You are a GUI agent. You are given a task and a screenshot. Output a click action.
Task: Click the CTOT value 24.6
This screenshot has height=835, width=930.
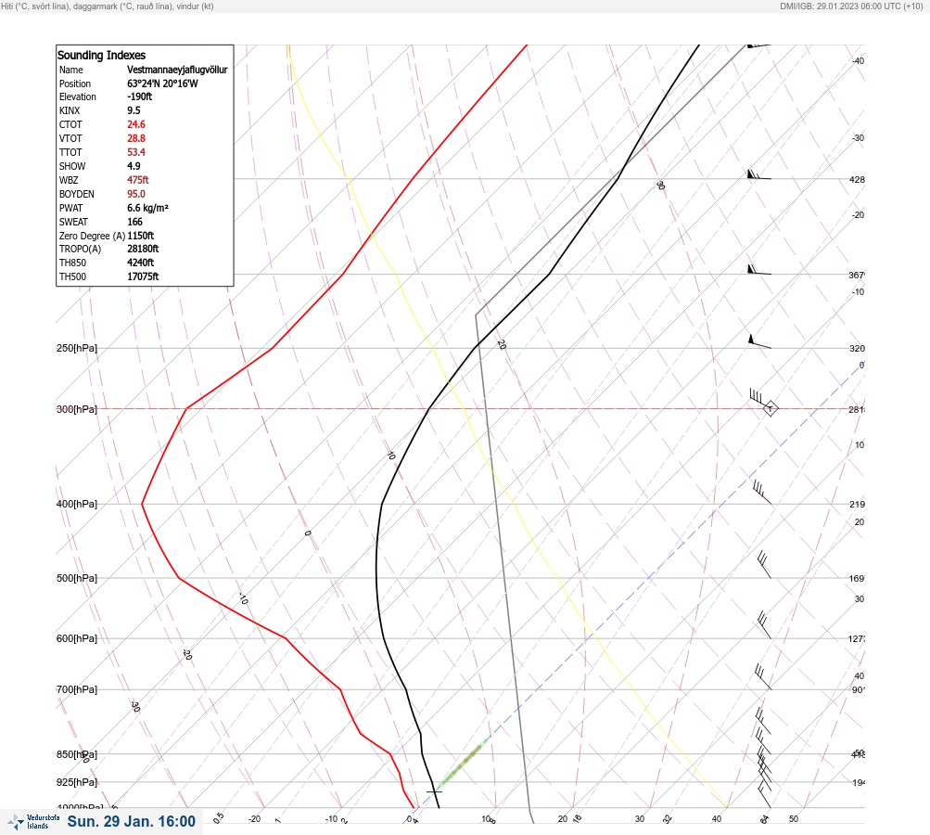(135, 124)
